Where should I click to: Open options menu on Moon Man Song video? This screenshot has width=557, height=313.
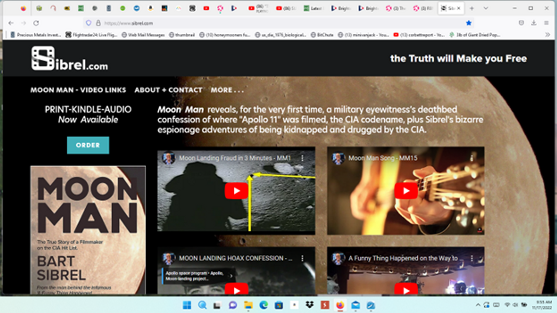tap(471, 158)
